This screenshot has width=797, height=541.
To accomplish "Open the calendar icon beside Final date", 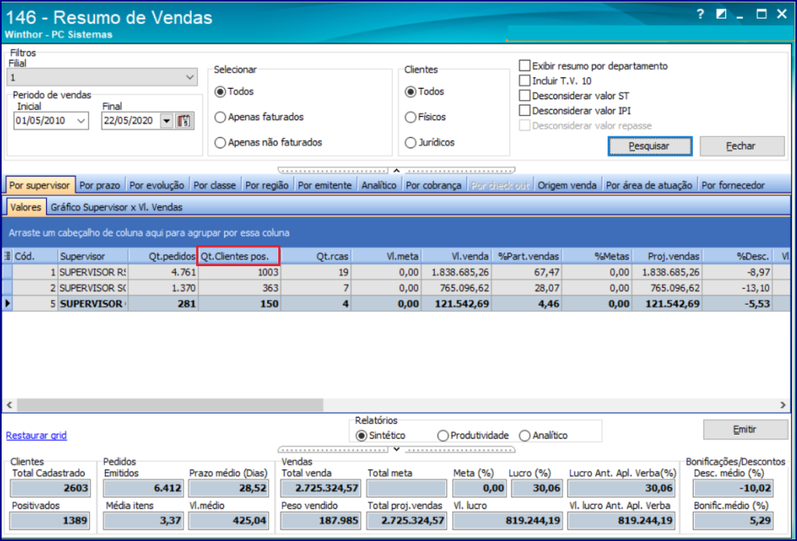I will click(x=184, y=121).
